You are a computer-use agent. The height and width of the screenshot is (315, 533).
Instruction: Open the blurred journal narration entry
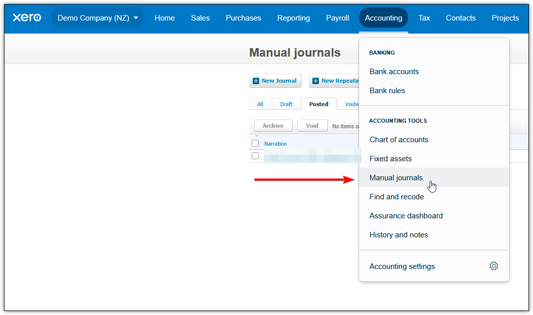311,157
